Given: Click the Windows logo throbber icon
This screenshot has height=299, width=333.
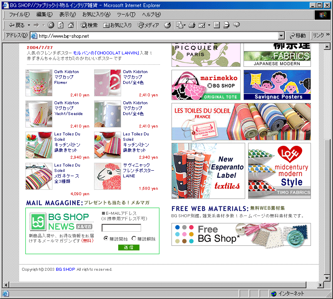Looking at the screenshot, I should [x=323, y=15].
